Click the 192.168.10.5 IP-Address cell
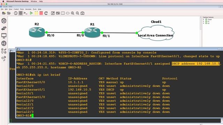Screen dimensions: 223x125 (79, 90)
